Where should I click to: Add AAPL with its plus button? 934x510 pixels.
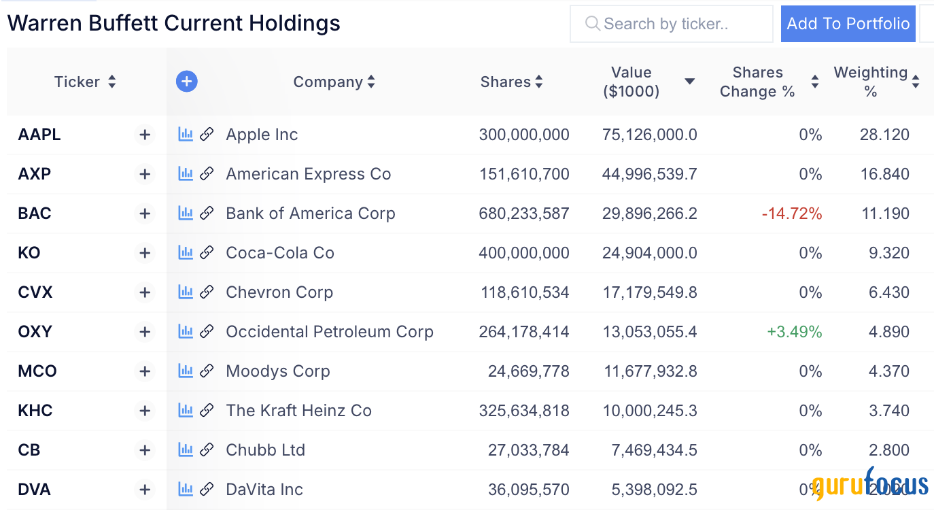pyautogui.click(x=145, y=135)
